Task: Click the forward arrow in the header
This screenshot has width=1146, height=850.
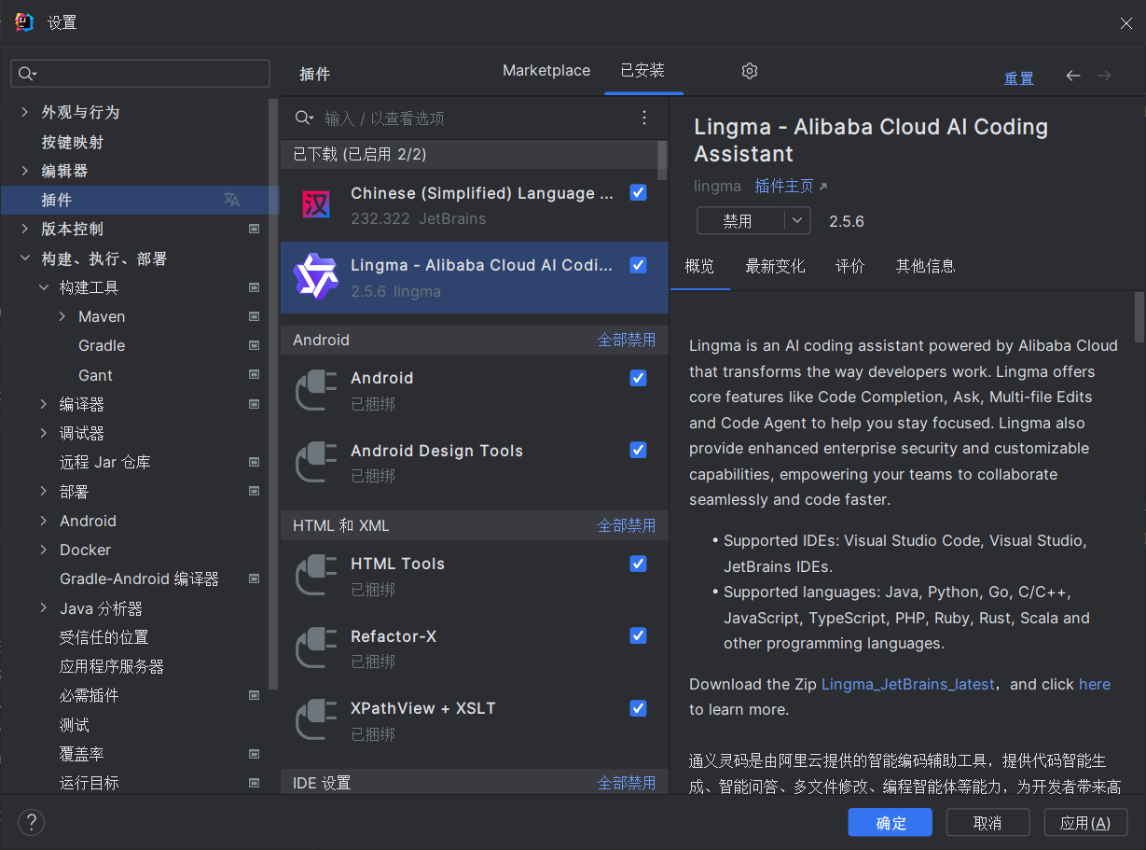Action: coord(1104,76)
